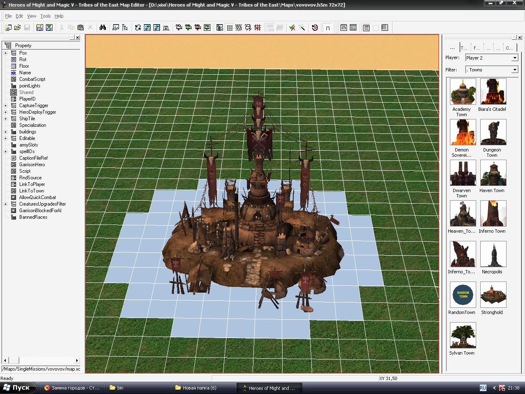
Task: Click the property panel's left scroll arrow
Action: [5, 360]
